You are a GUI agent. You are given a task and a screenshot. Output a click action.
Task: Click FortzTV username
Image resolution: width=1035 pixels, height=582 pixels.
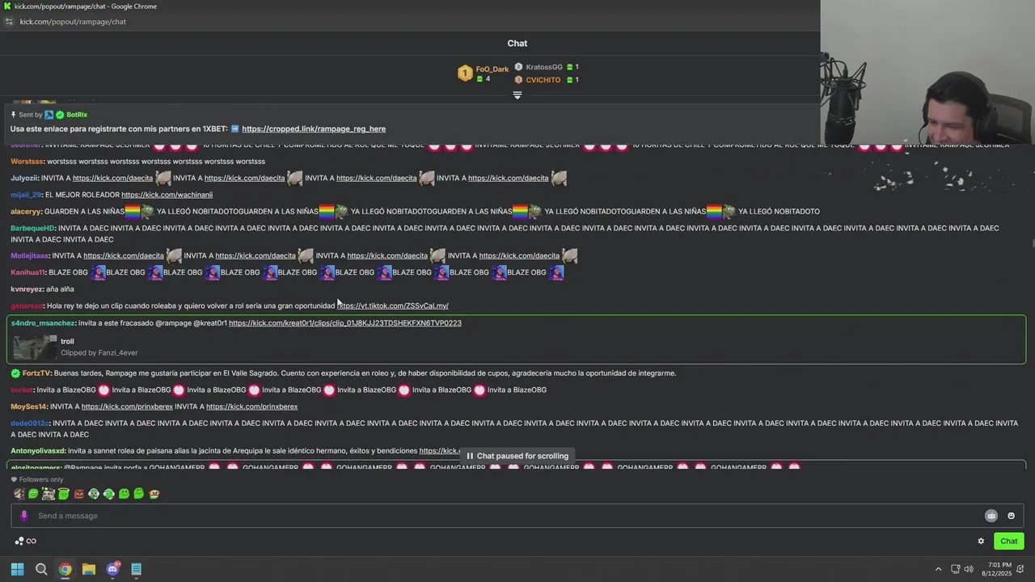(36, 373)
